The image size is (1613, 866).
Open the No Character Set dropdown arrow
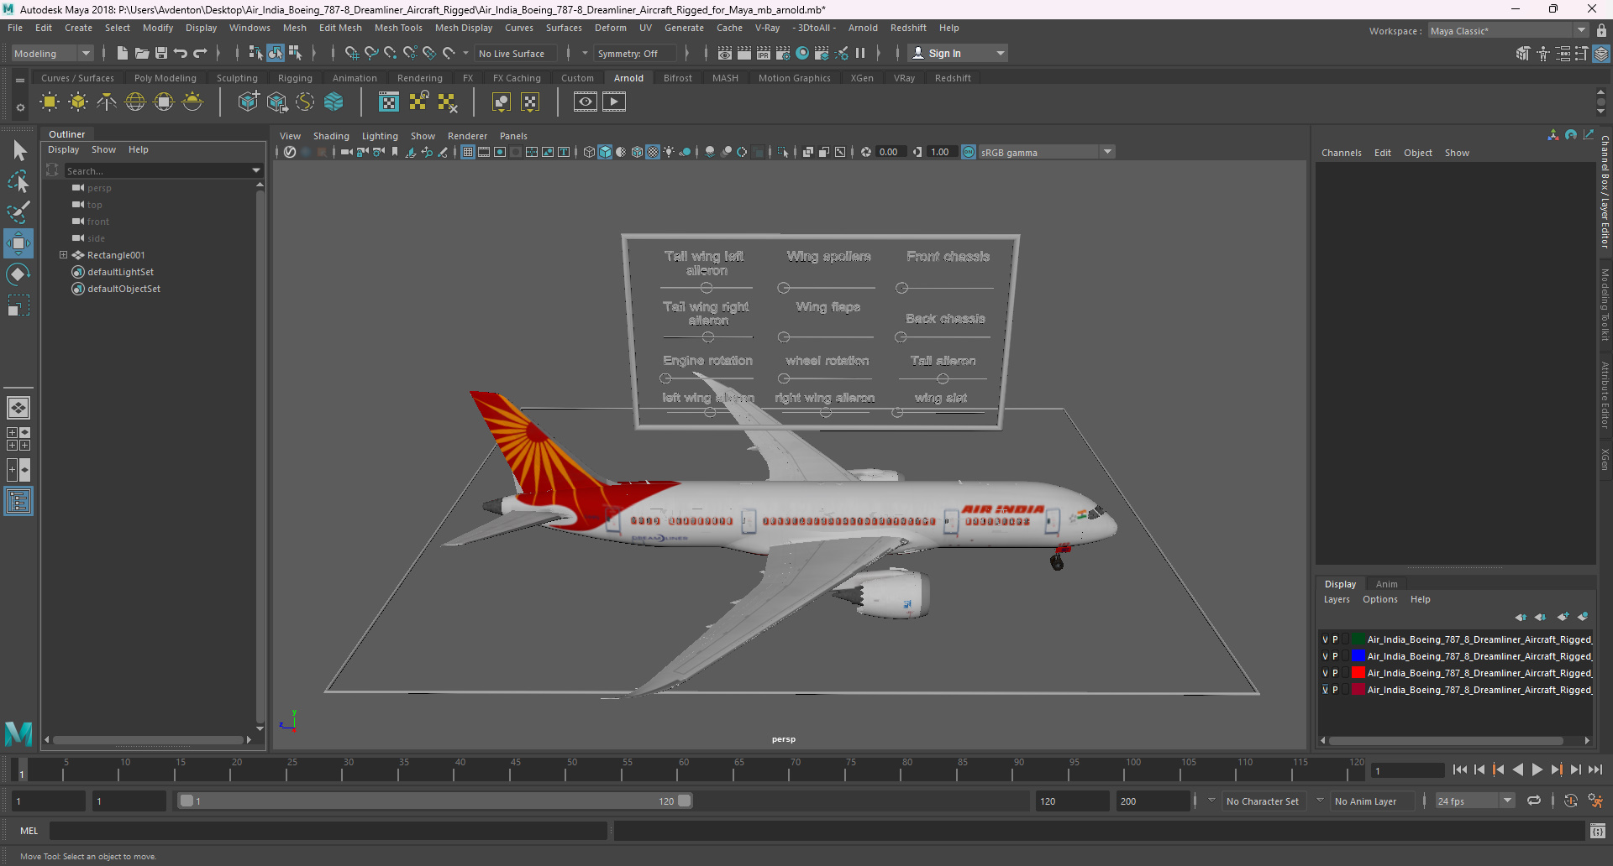coord(1211,801)
